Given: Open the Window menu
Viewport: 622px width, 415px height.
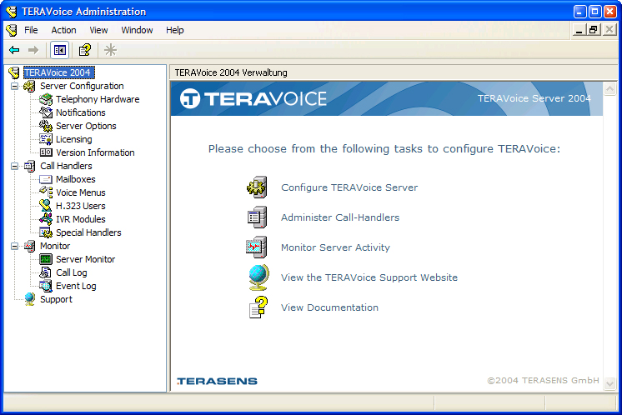Looking at the screenshot, I should 137,30.
